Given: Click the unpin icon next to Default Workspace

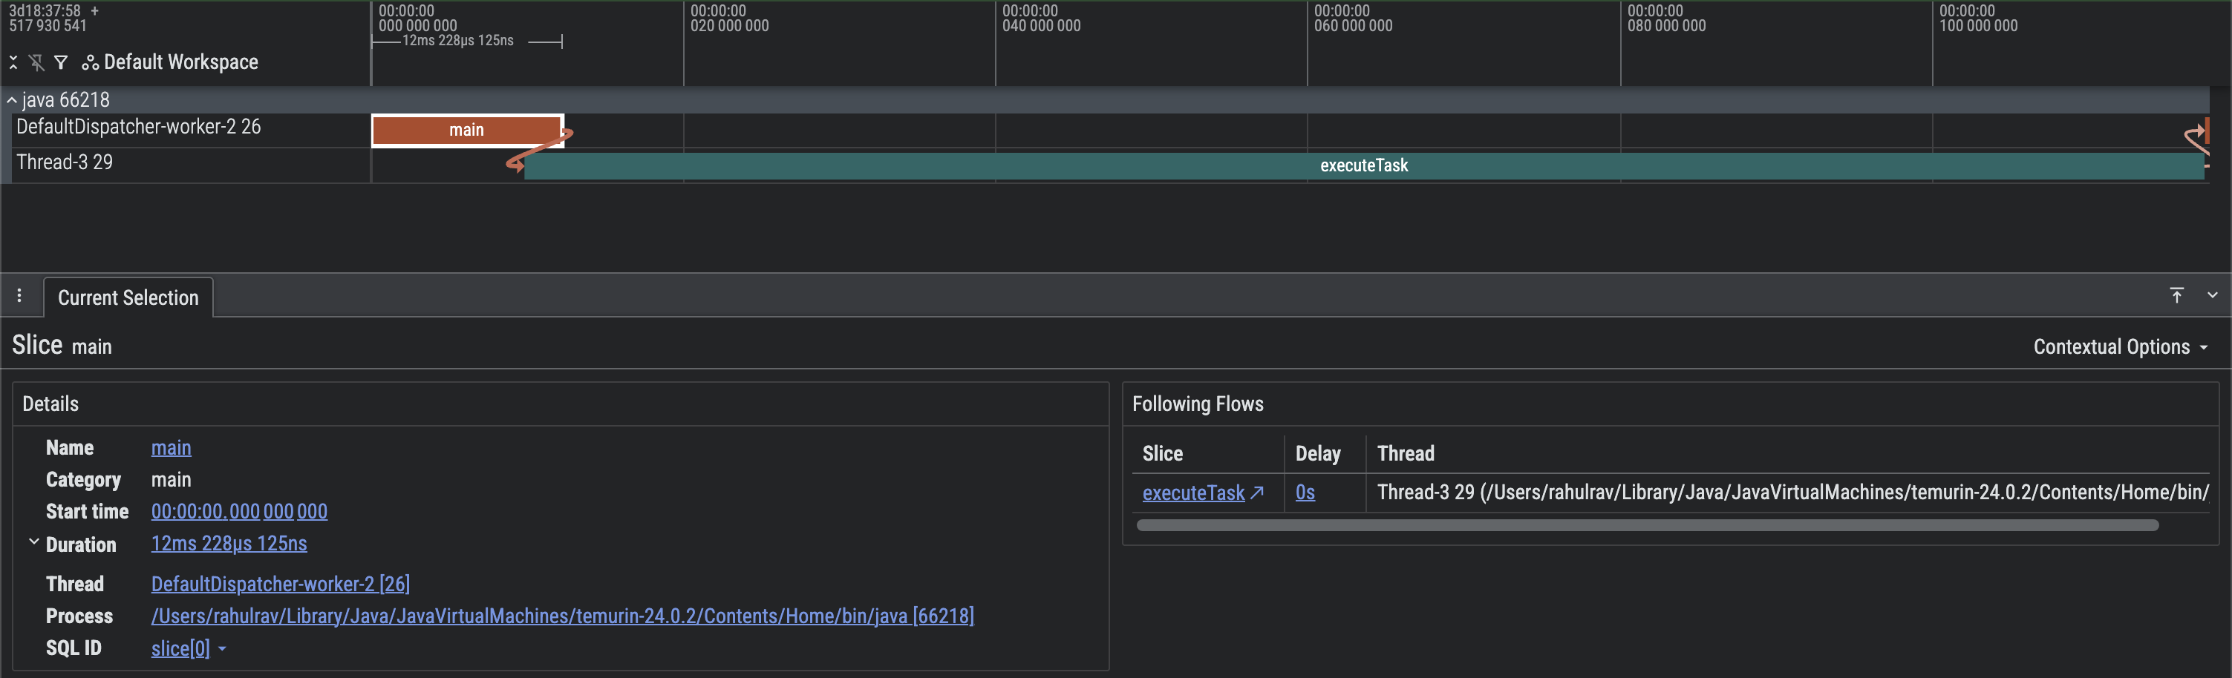Looking at the screenshot, I should 36,62.
